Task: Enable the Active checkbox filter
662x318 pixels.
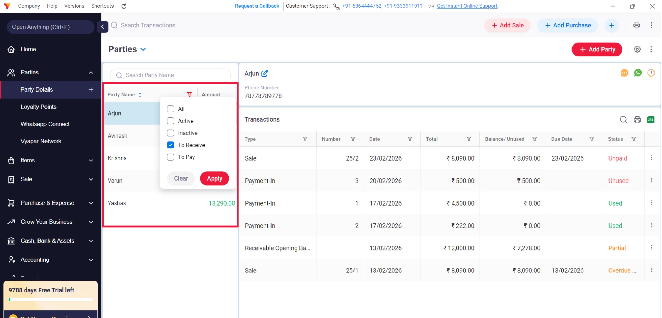Action: (x=170, y=121)
